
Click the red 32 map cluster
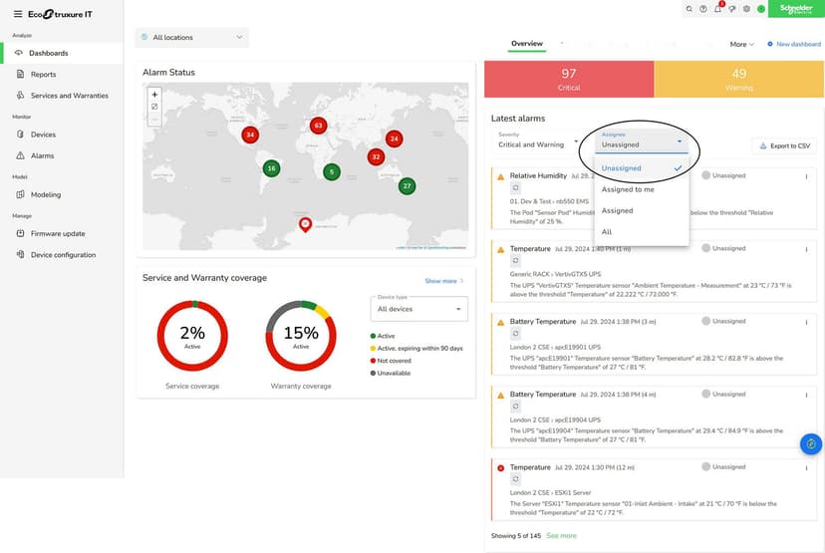376,156
